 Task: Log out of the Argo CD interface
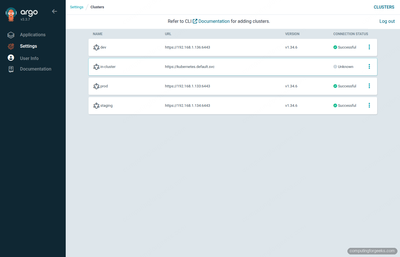tap(387, 21)
